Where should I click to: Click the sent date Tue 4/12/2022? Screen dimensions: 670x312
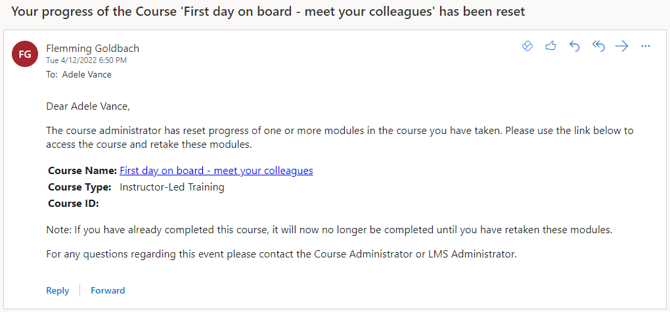[86, 60]
